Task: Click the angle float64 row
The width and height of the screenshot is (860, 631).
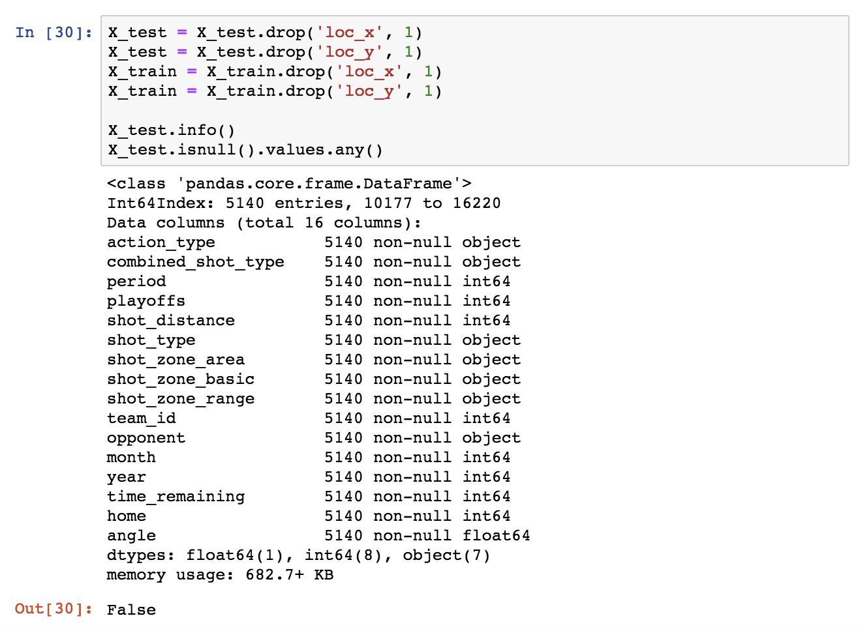Action: [x=318, y=536]
